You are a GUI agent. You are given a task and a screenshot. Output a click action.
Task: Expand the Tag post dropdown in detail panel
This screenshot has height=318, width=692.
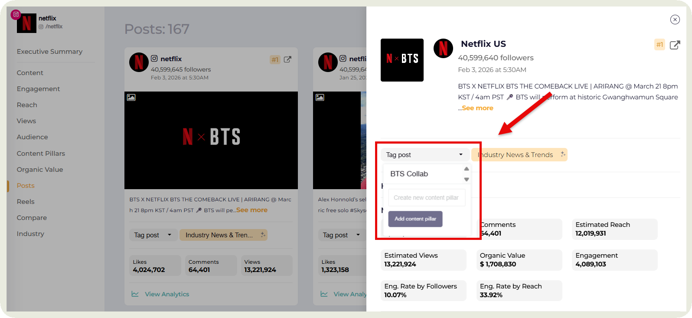point(424,155)
